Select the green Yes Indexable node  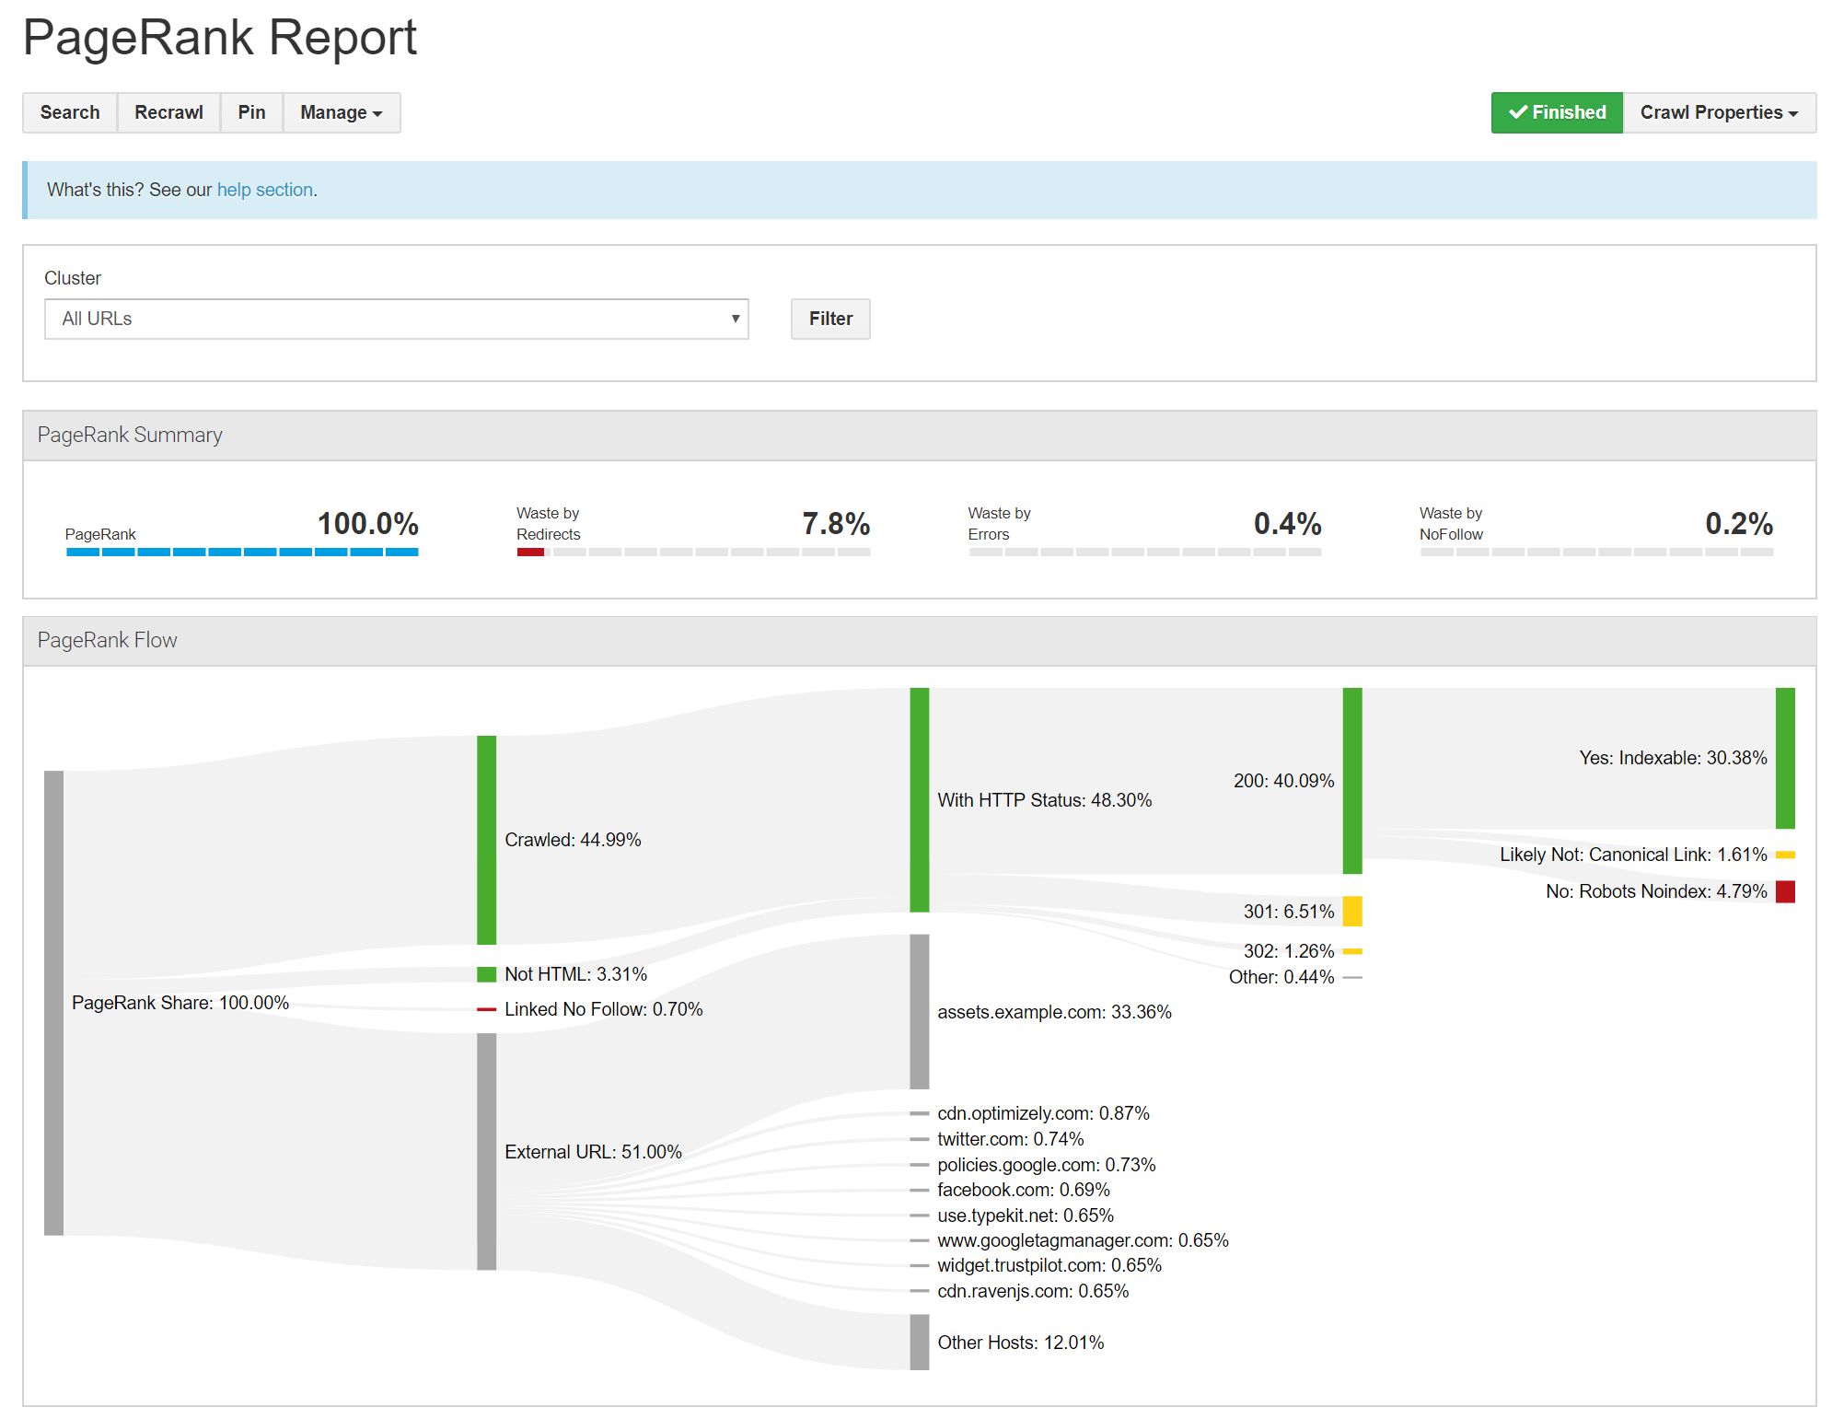1784,757
